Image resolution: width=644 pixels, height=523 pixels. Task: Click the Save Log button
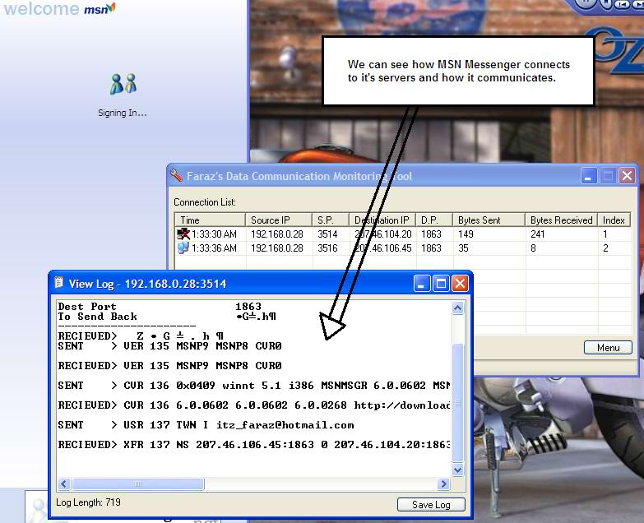[430, 504]
